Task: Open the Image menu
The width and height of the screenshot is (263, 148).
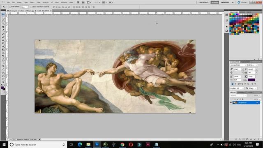Action: (x=19, y=2)
